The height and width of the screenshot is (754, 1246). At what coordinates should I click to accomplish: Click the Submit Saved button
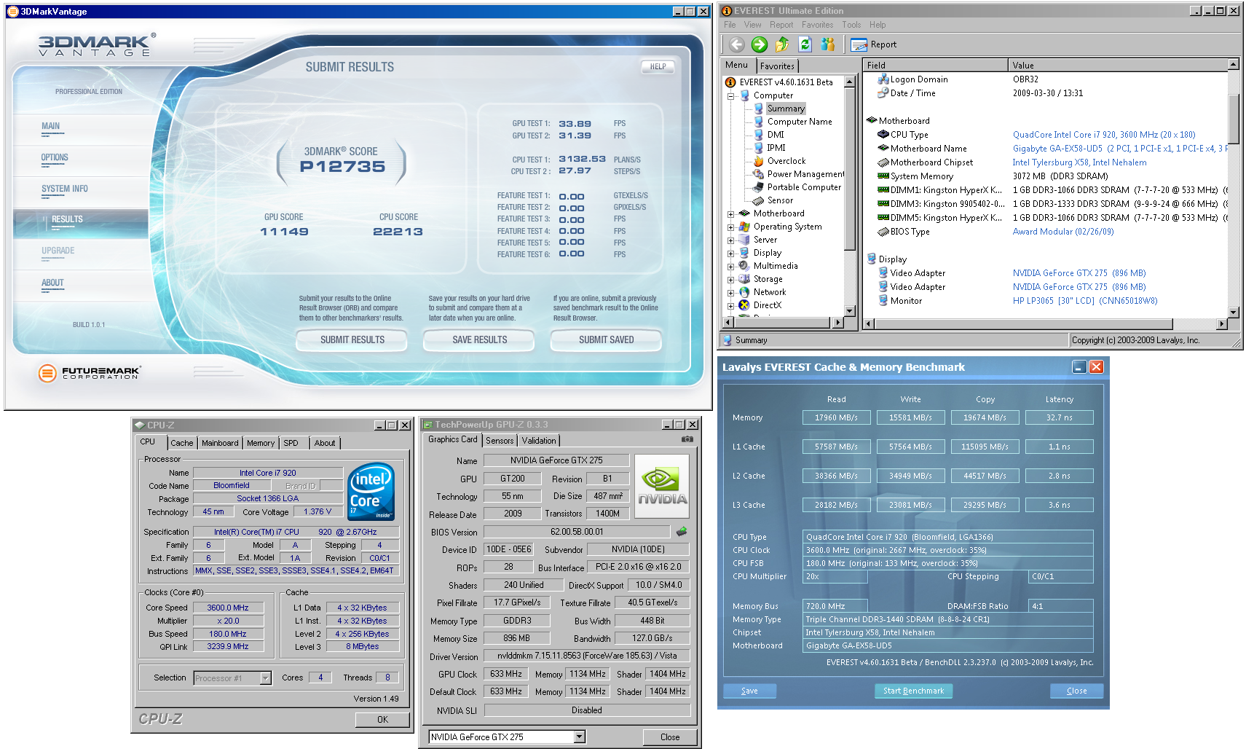coord(606,339)
